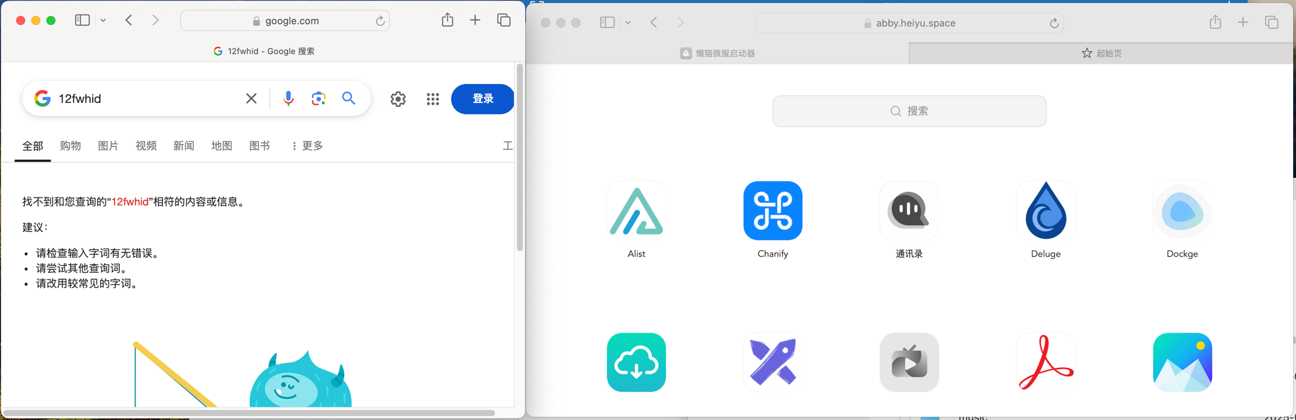Open the red PDF app icon
This screenshot has width=1296, height=420.
1046,362
